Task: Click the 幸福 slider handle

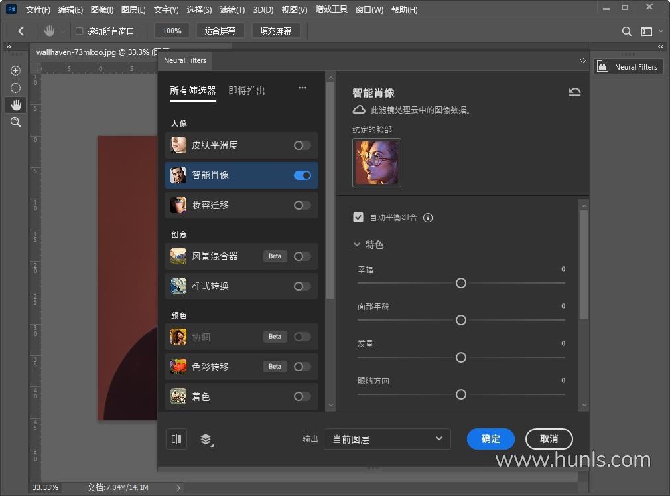Action: point(460,283)
